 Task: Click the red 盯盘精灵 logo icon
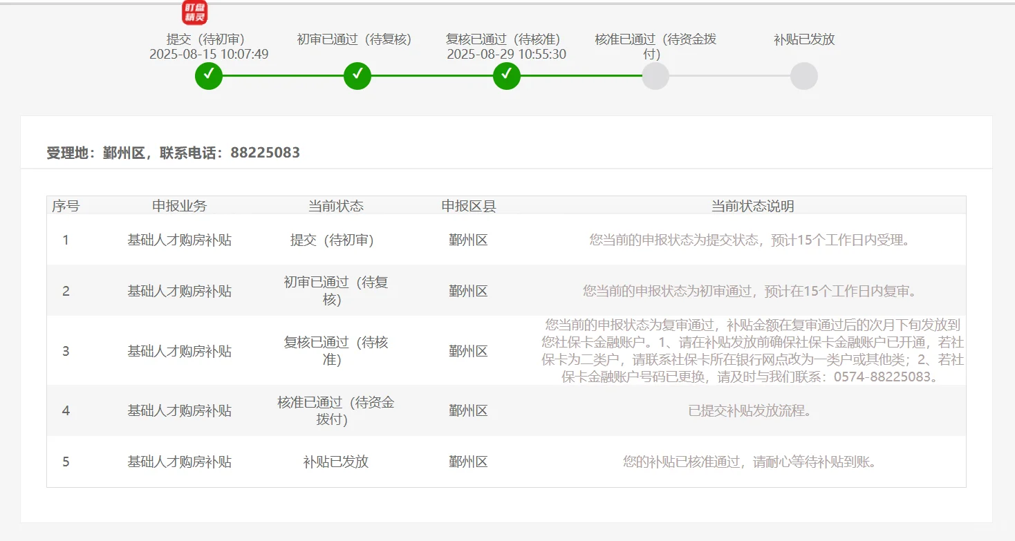[195, 12]
